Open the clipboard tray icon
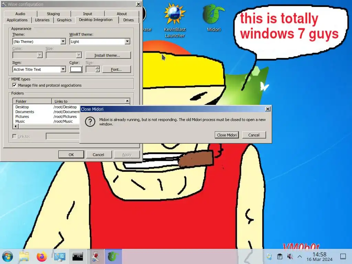The width and height of the screenshot is (352, 264). (279, 256)
